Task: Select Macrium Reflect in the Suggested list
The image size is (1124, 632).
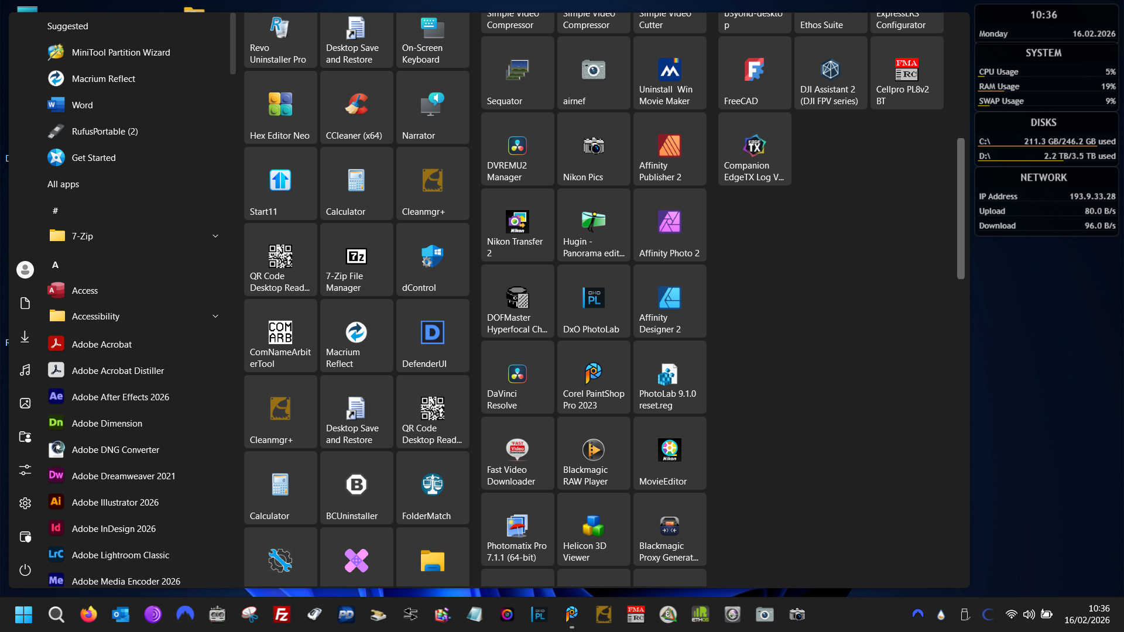Action: 103,79
